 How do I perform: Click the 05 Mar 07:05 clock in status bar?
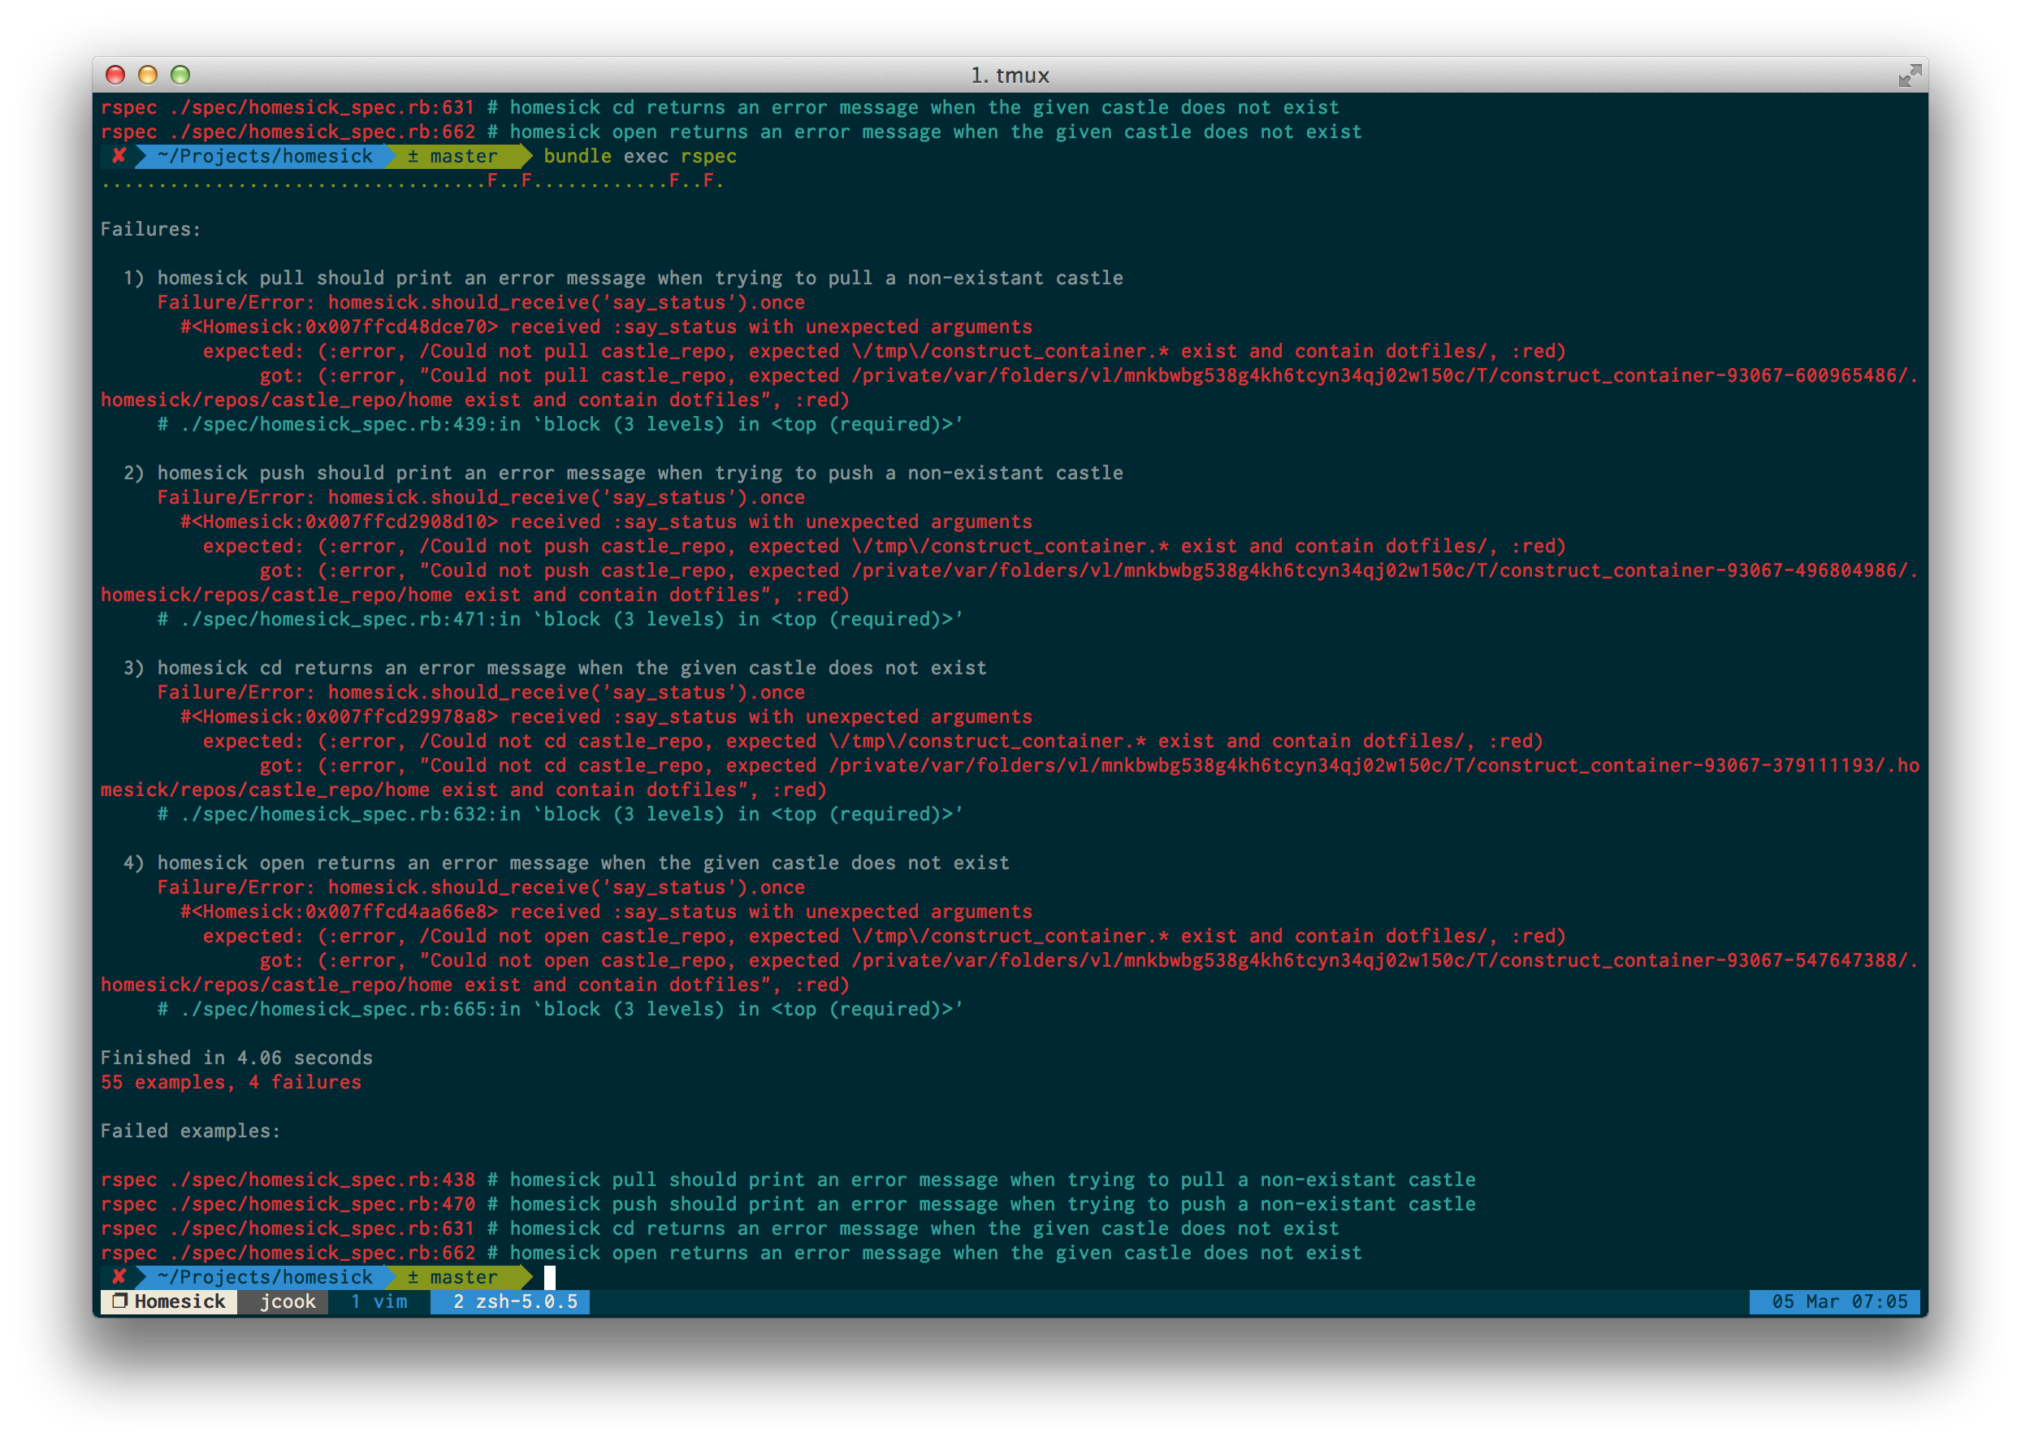[1838, 1301]
